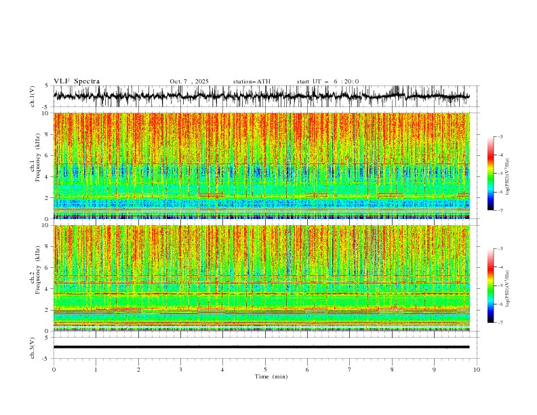This screenshot has height=415, width=537.
Task: Click the "-3" tick on ch.1 colorbar
Action: point(500,136)
